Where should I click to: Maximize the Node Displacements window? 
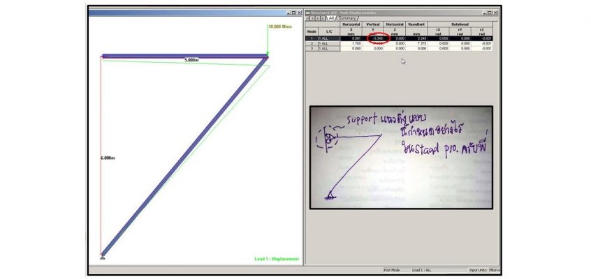coord(490,13)
